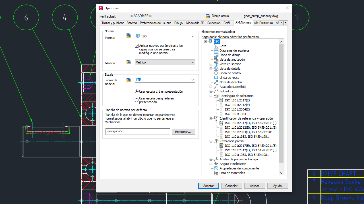Expand the Aristas de piezas de trabajo node

211,159
